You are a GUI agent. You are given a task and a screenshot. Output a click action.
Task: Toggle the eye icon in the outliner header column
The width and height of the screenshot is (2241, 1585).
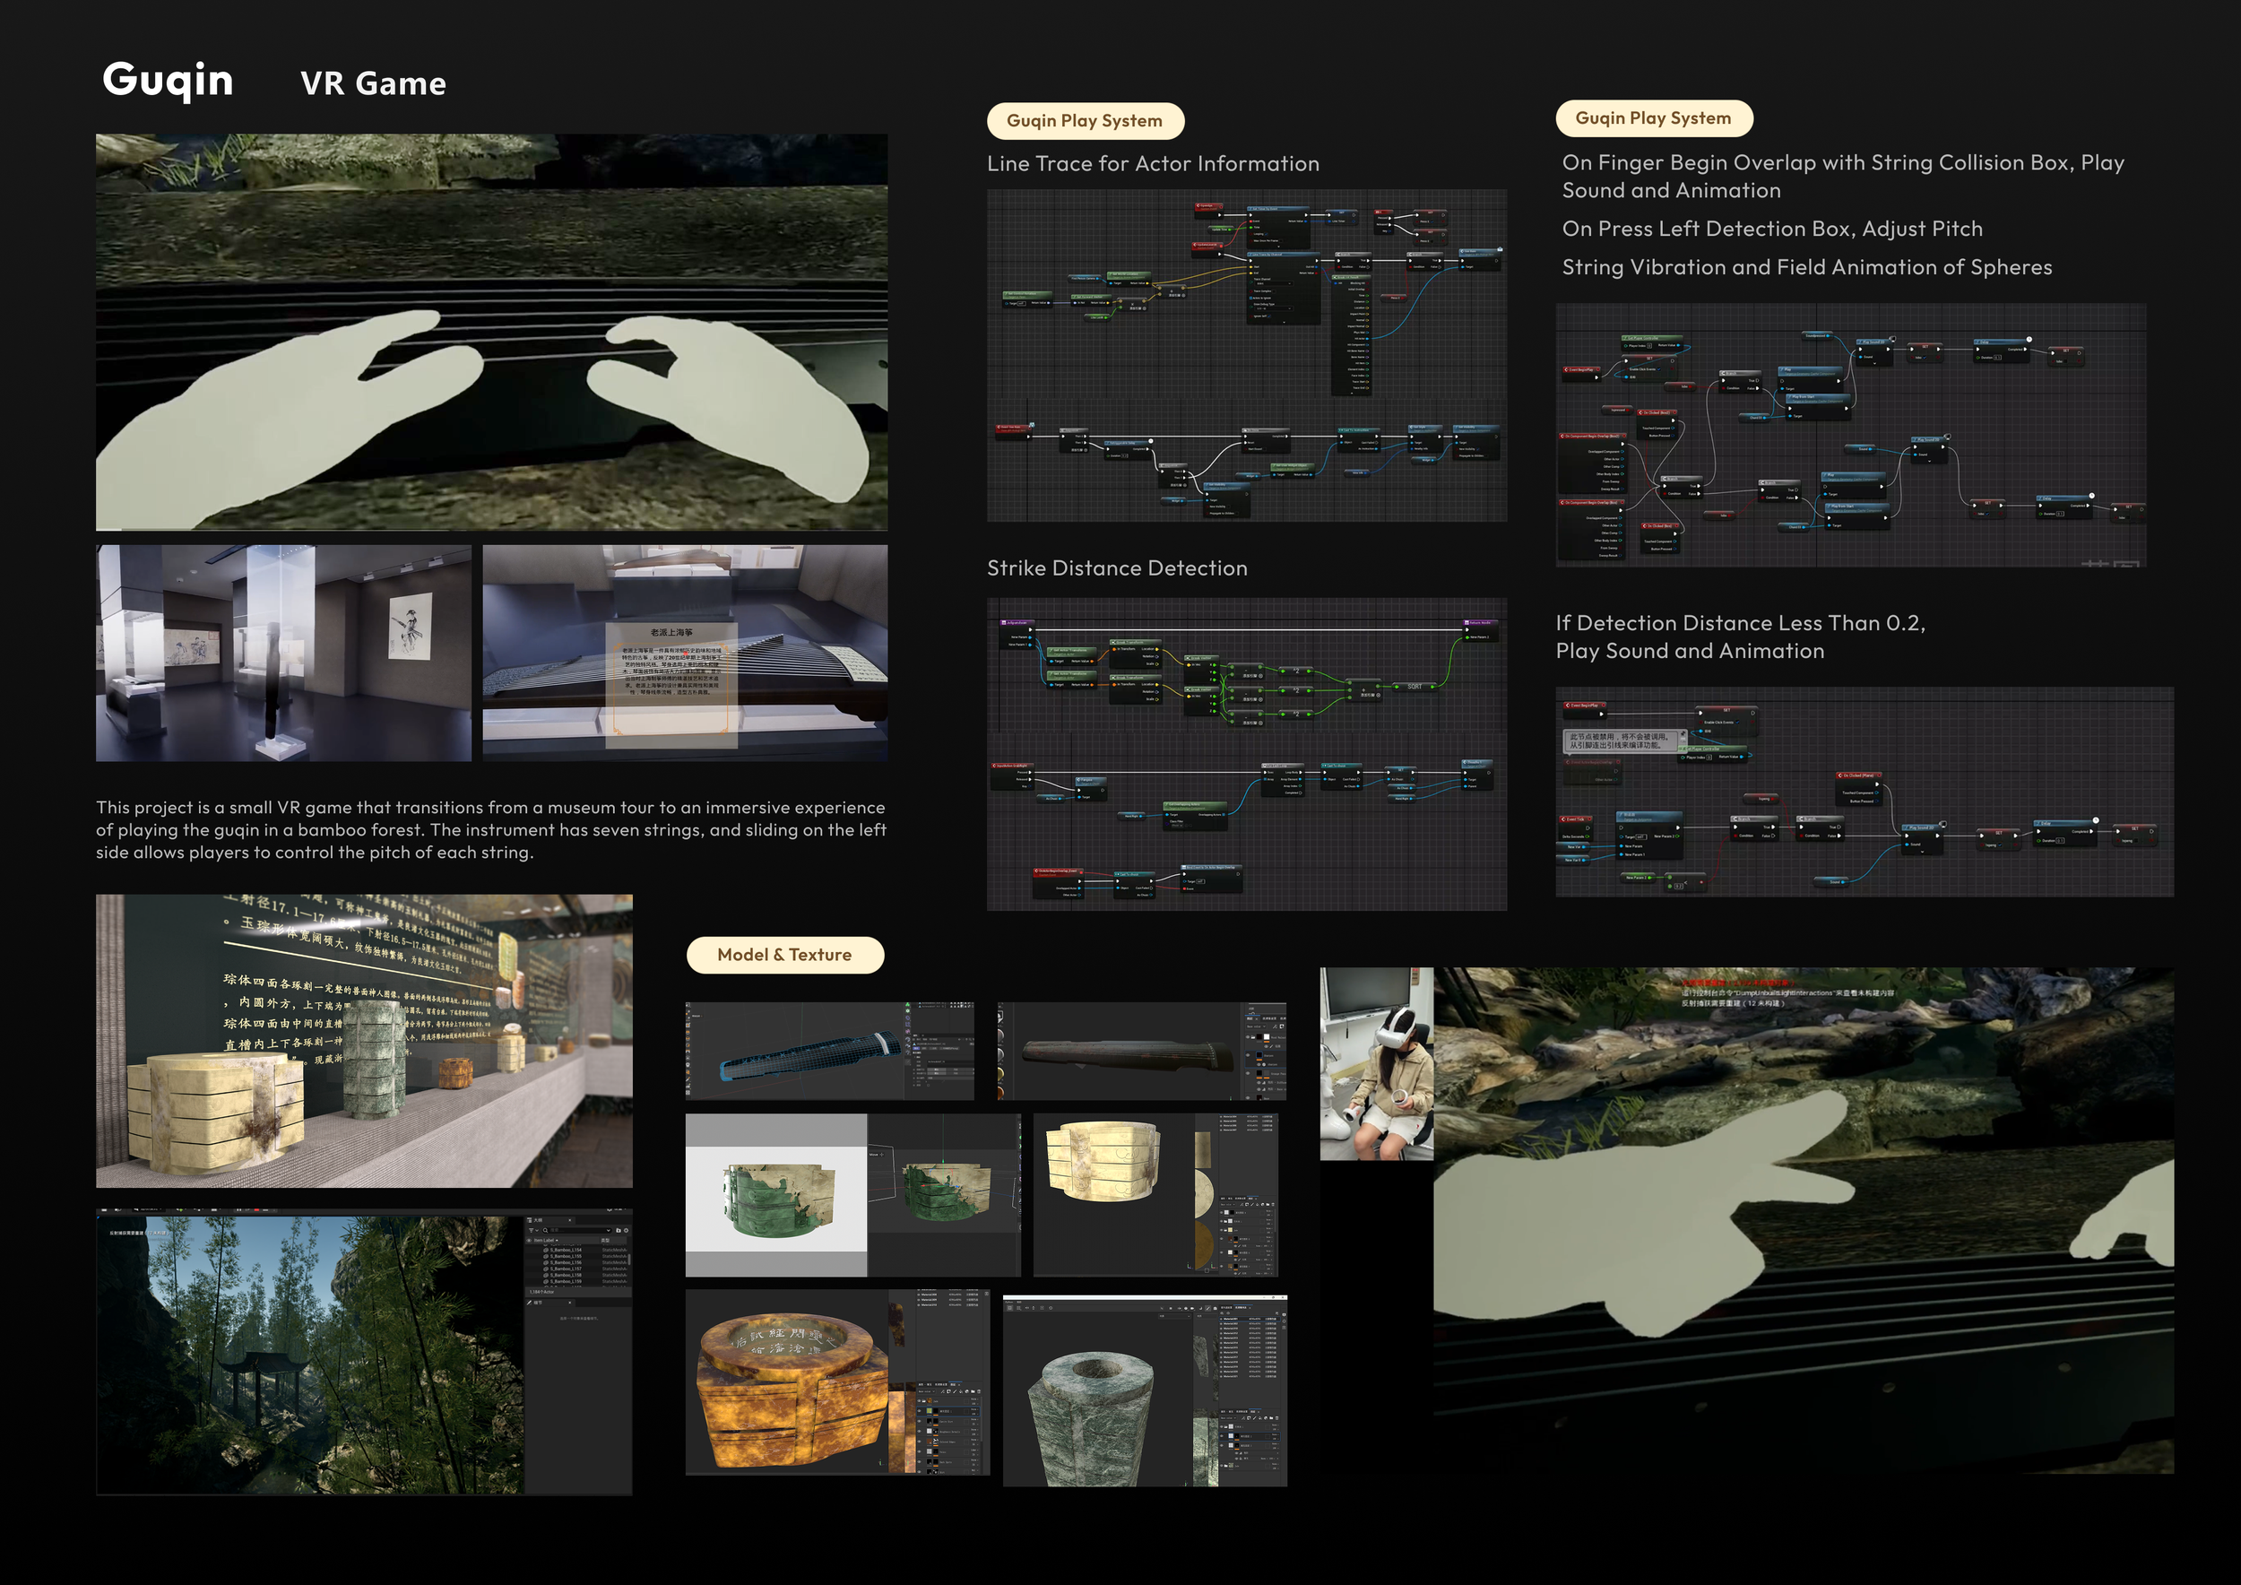530,1241
